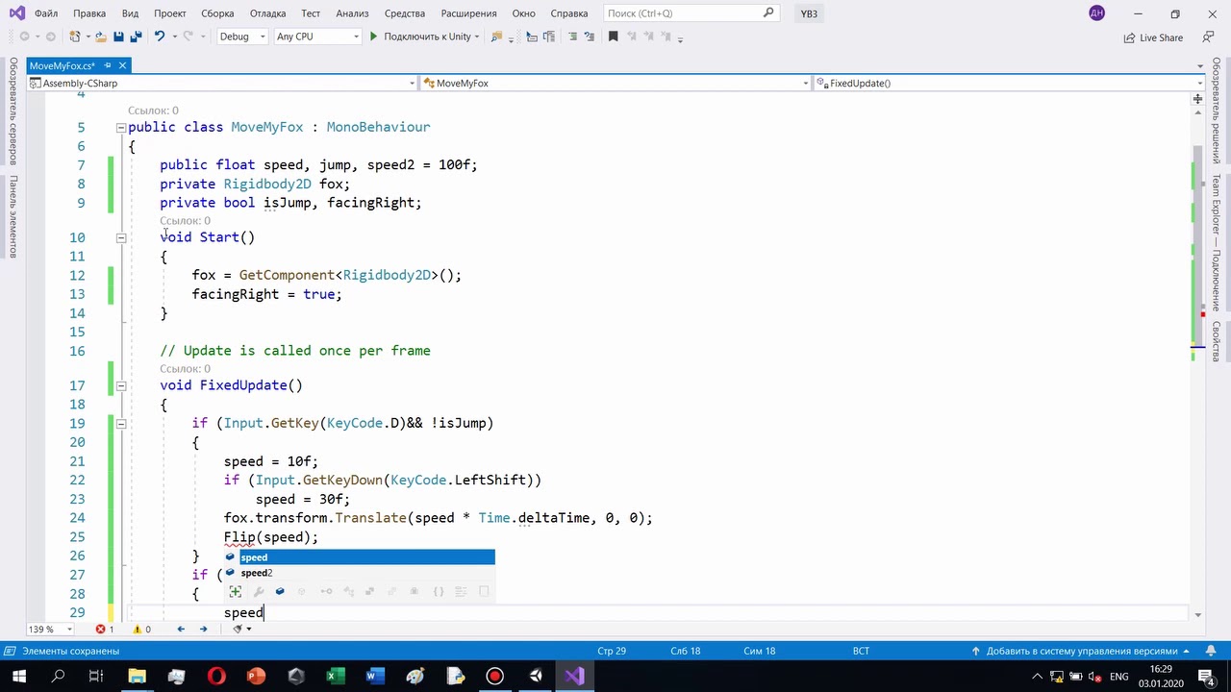This screenshot has width=1231, height=692.
Task: Toggle the snippets filter in IntelliSense popup
Action: click(x=484, y=591)
